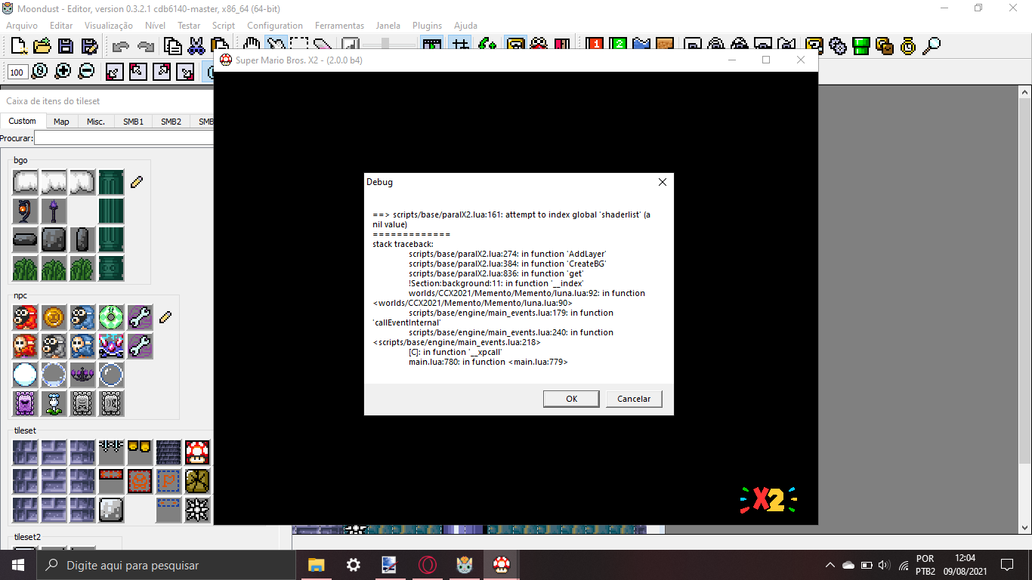Open the Plugins menu
The height and width of the screenshot is (580, 1032).
pyautogui.click(x=427, y=25)
